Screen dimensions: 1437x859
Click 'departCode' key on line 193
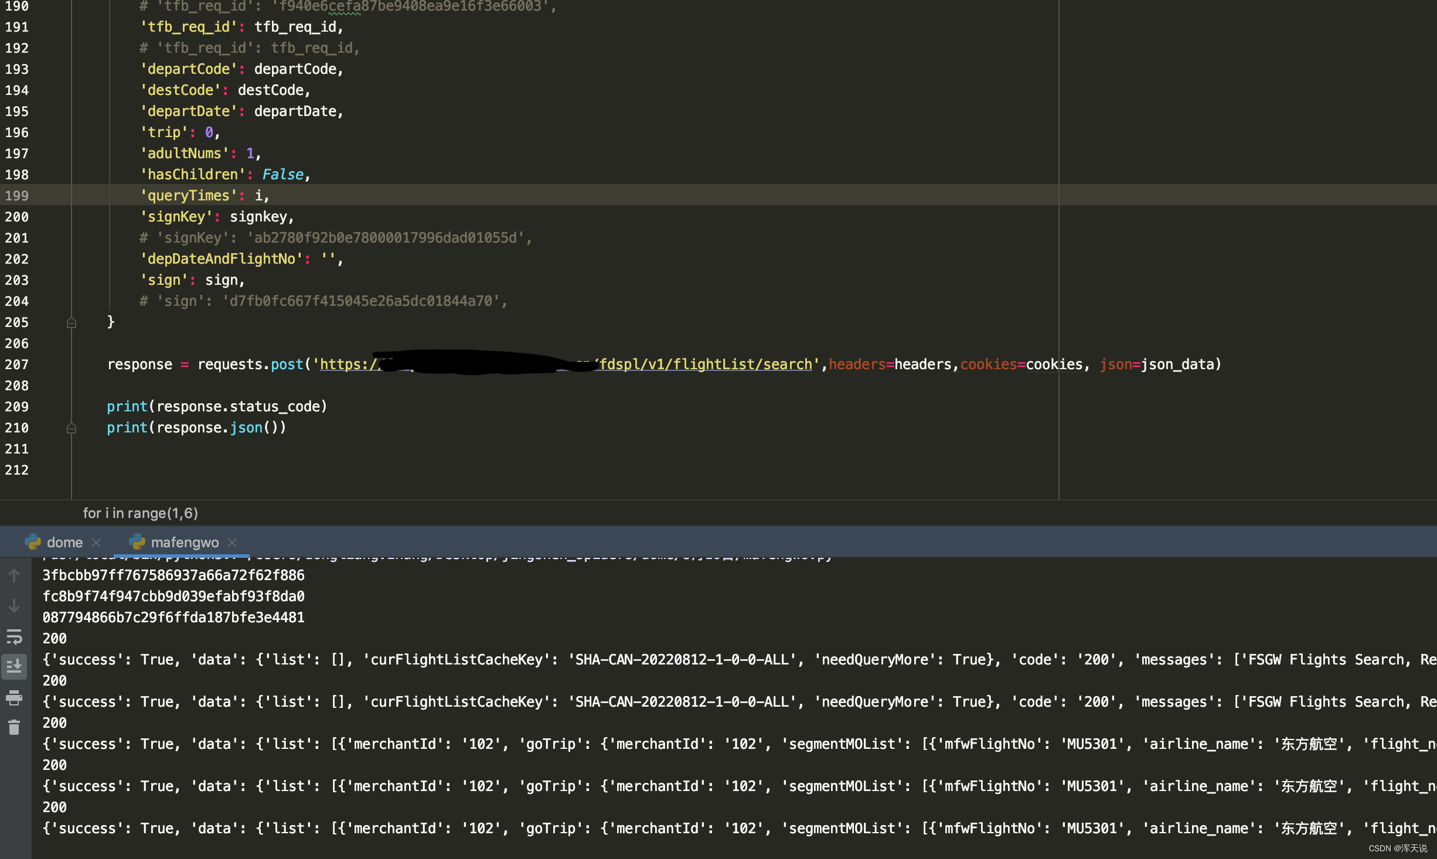[189, 69]
